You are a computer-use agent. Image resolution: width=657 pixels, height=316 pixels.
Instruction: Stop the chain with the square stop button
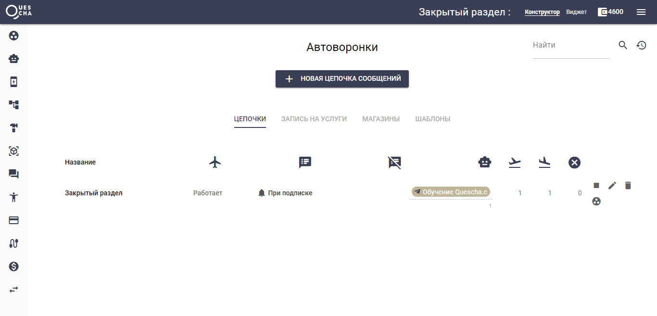tap(596, 185)
